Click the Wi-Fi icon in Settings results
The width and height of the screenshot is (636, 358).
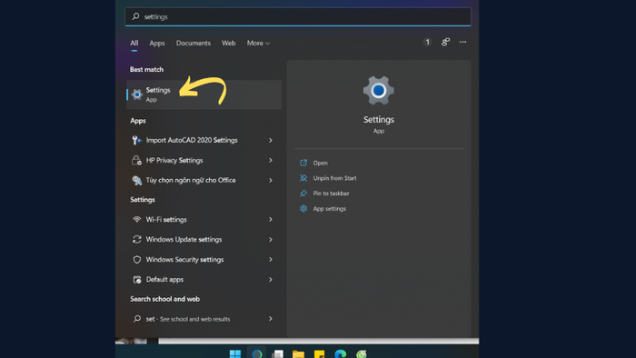click(x=136, y=219)
